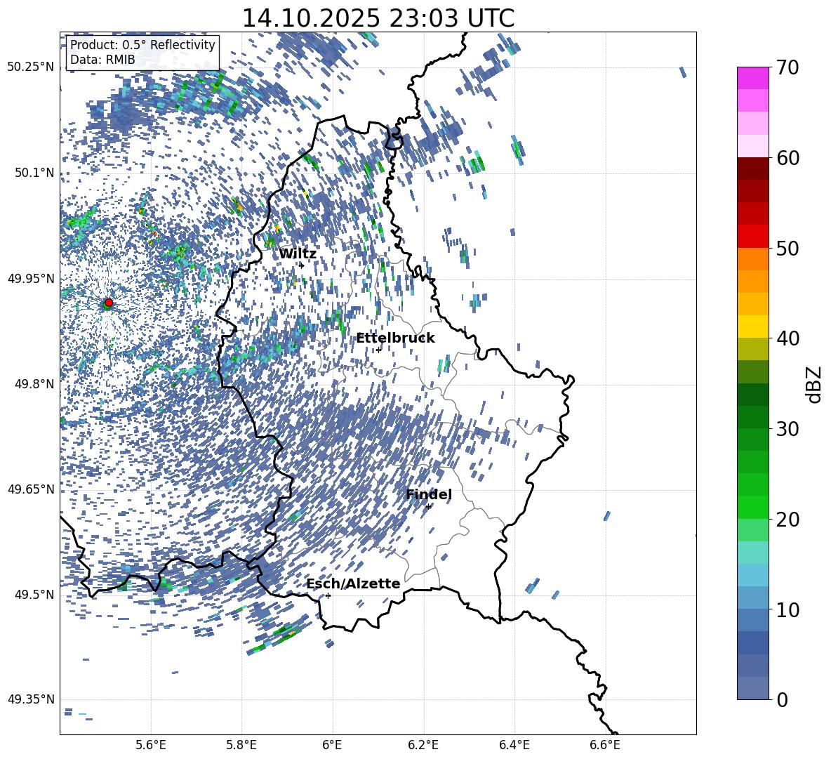This screenshot has height=759, width=831.
Task: Click the colorbar tick label 70
Action: (x=787, y=67)
